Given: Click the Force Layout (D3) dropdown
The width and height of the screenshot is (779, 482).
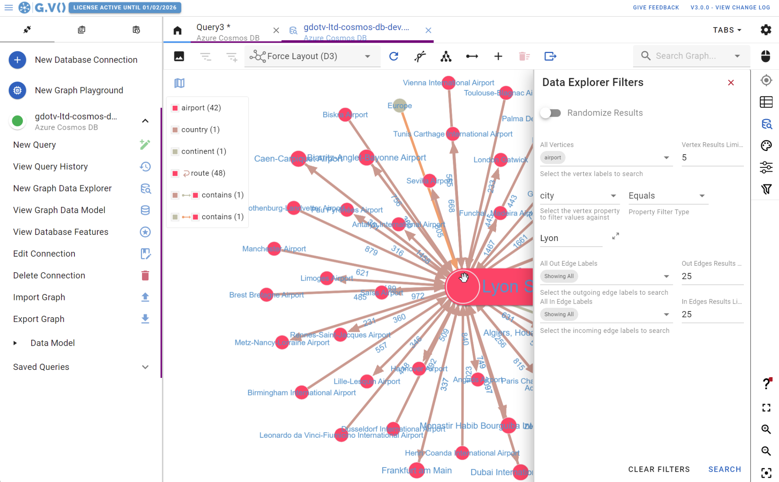Looking at the screenshot, I should (x=310, y=56).
